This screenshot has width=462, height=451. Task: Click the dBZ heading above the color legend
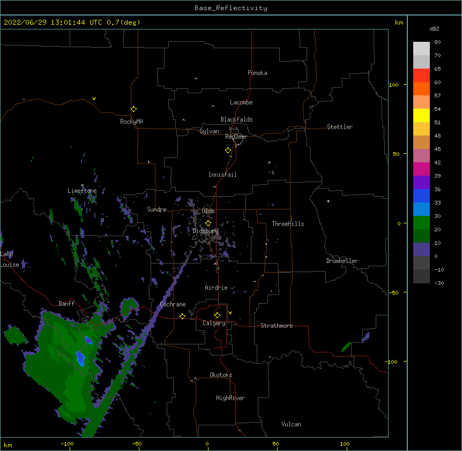[x=434, y=28]
